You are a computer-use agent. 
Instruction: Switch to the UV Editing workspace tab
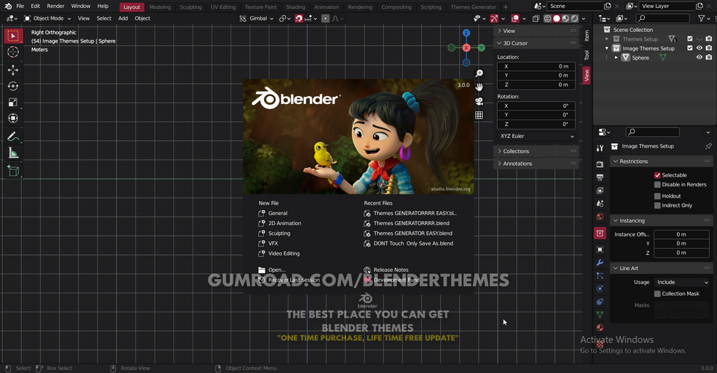pos(223,7)
